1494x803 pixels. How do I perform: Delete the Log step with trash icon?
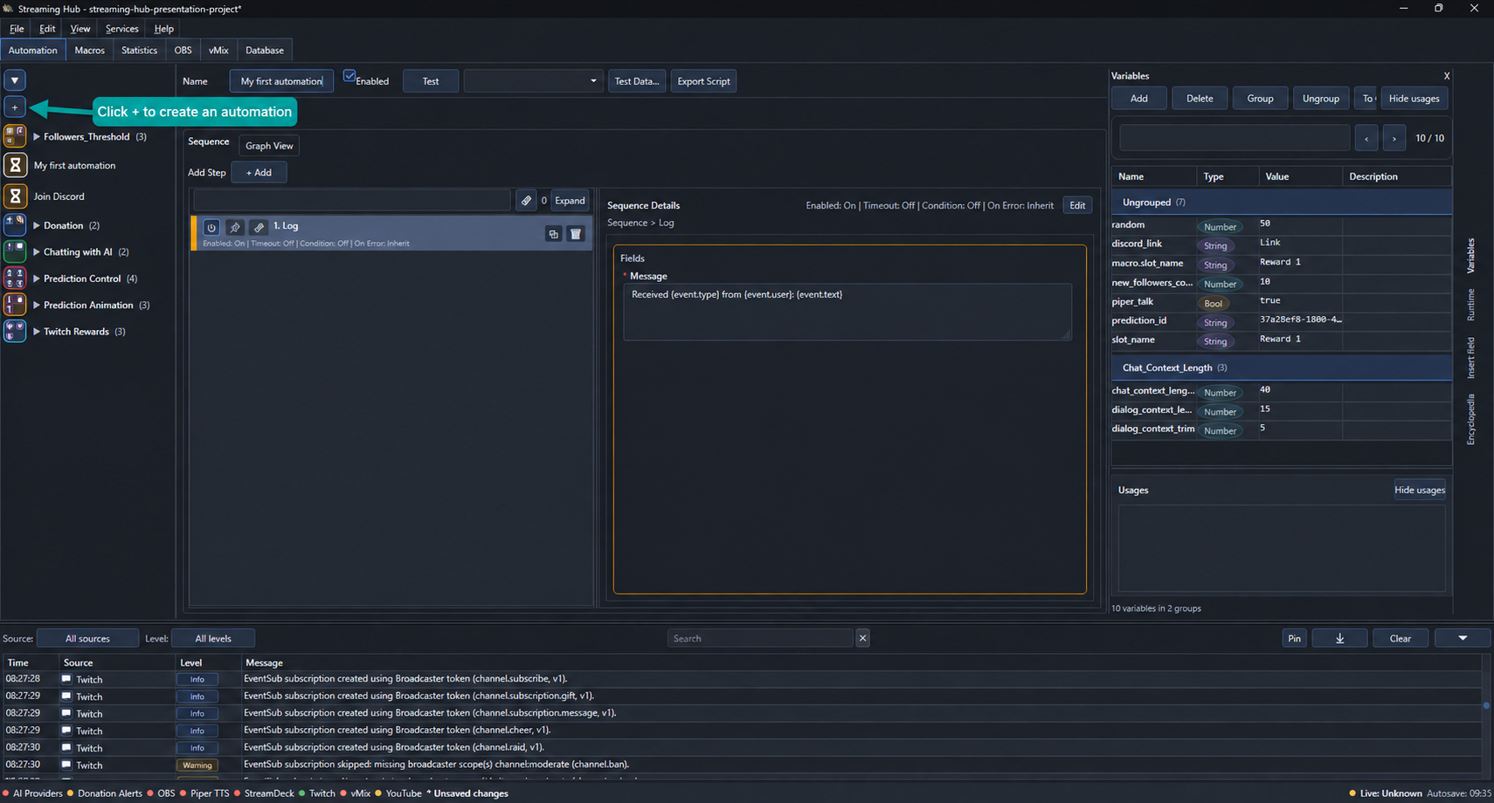[576, 234]
